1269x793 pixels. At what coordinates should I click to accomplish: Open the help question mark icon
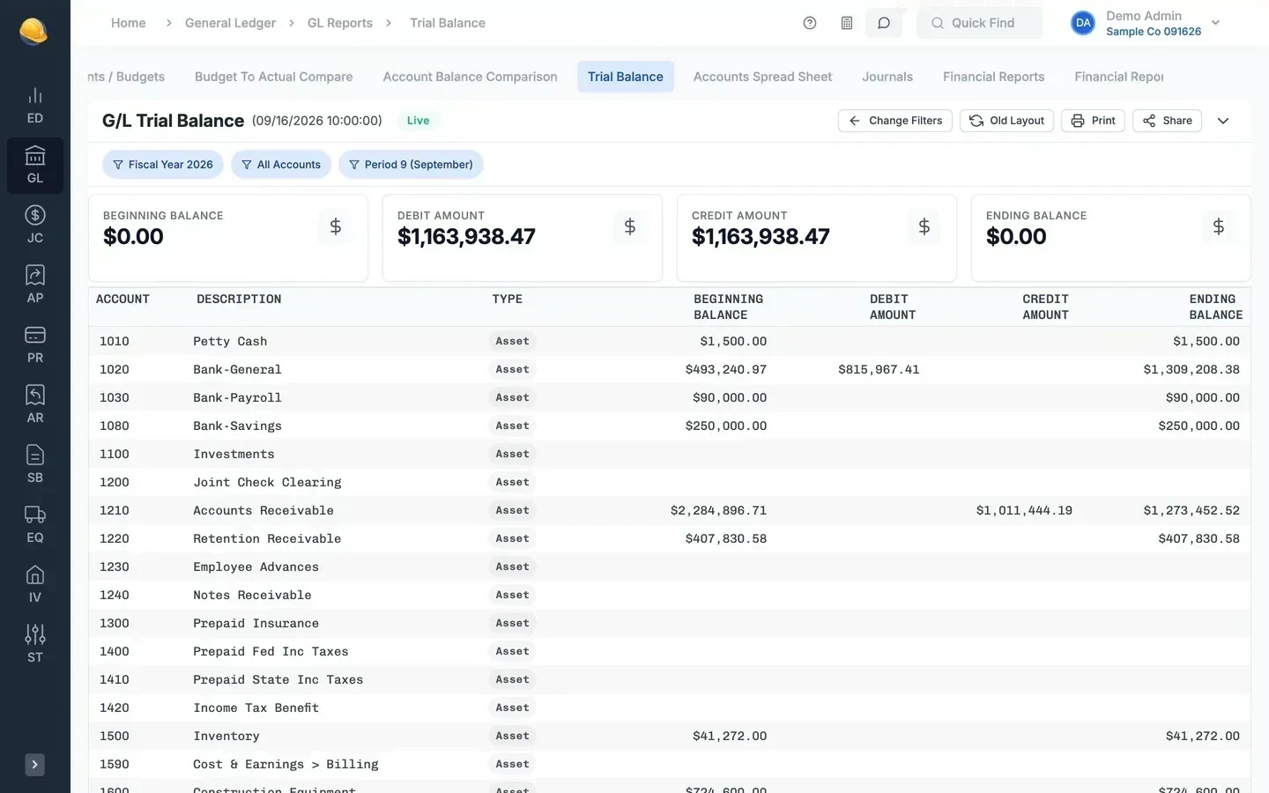tap(810, 23)
